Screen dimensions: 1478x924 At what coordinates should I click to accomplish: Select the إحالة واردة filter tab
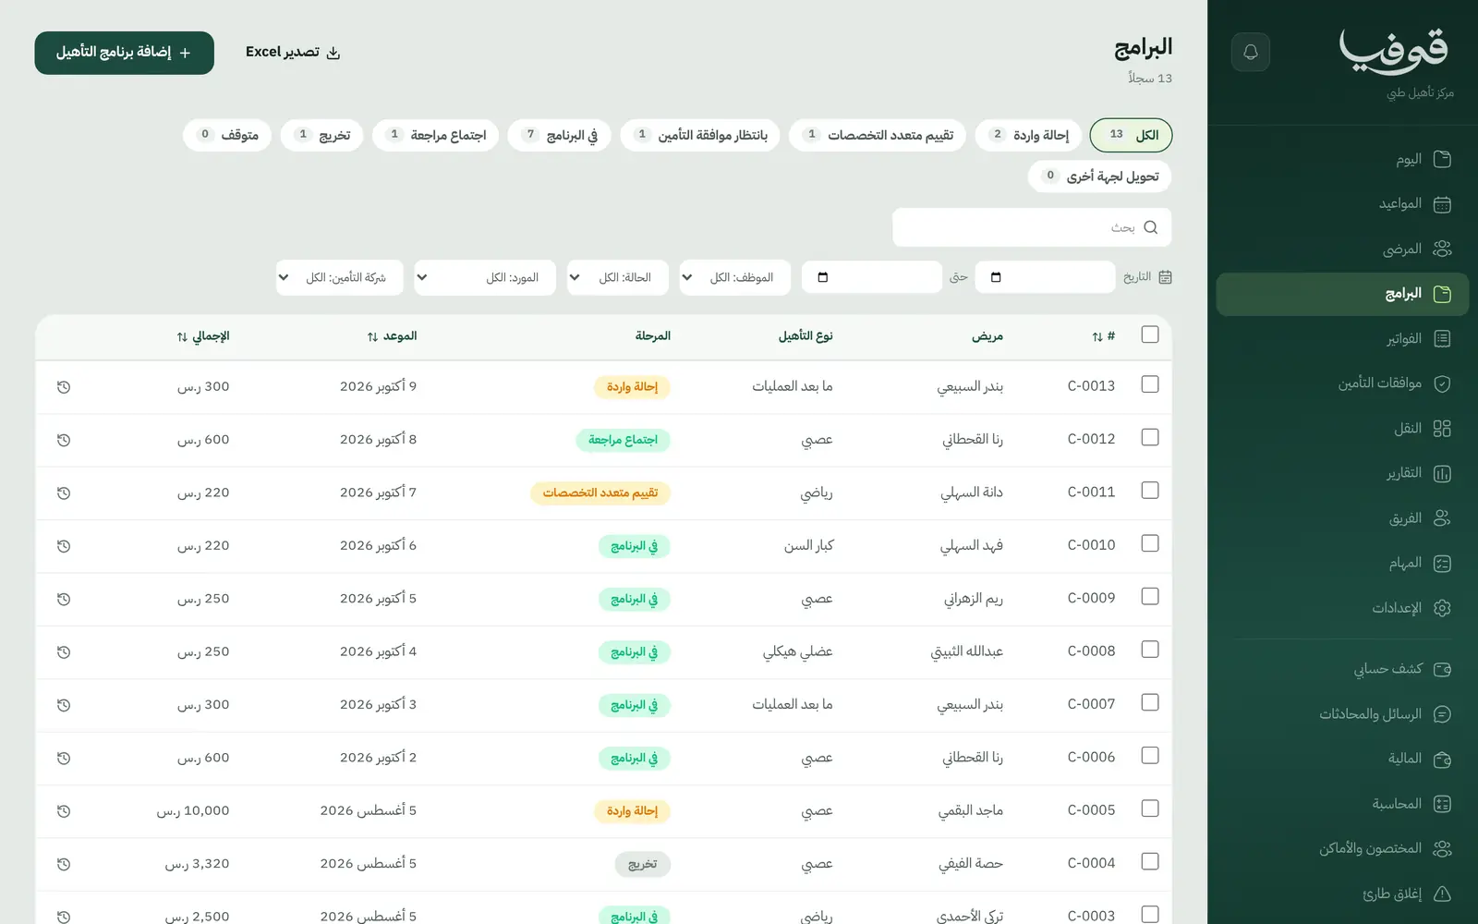[x=1028, y=135]
